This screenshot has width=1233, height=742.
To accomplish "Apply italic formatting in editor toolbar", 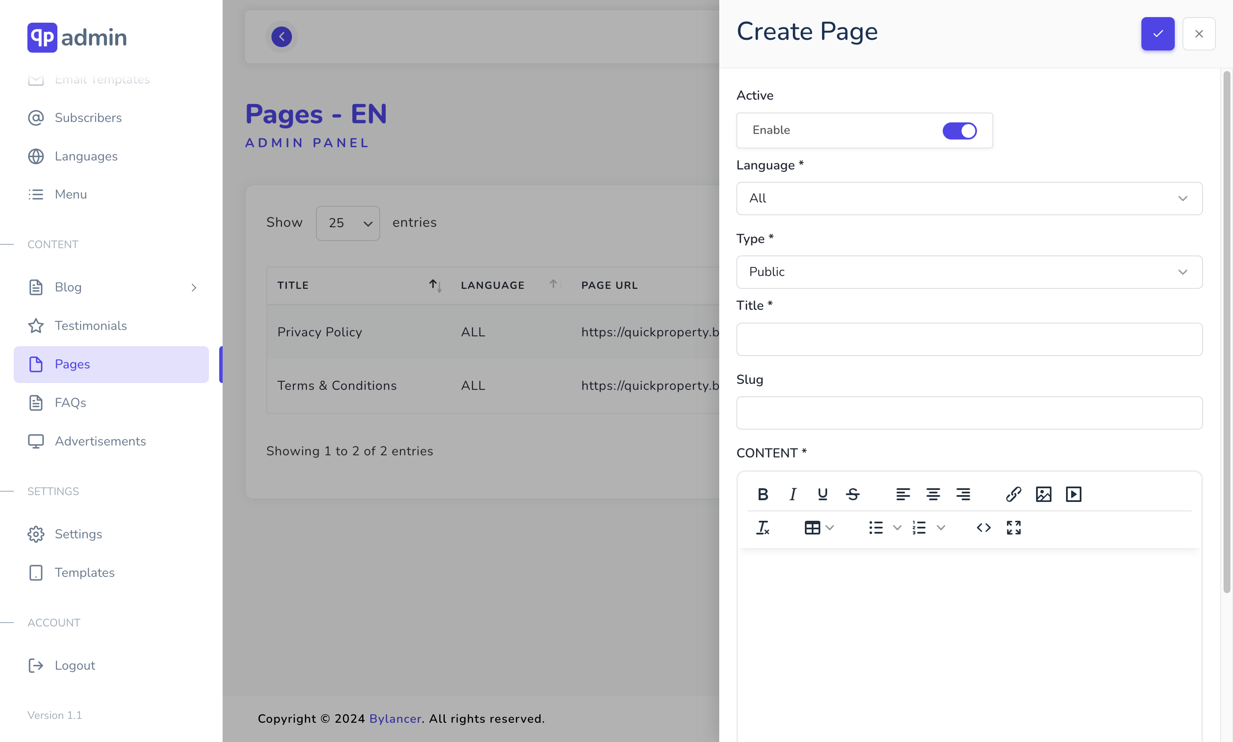I will click(x=793, y=494).
